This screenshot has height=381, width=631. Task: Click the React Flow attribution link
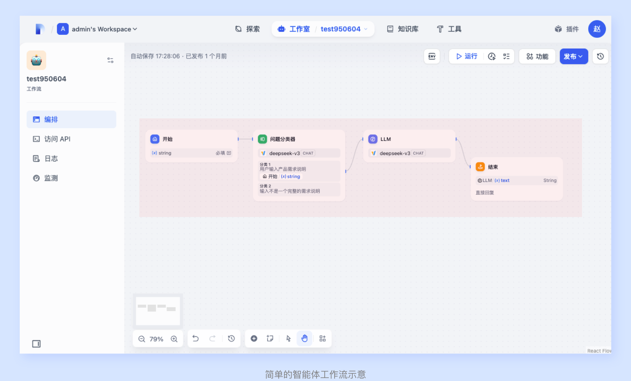(x=599, y=351)
